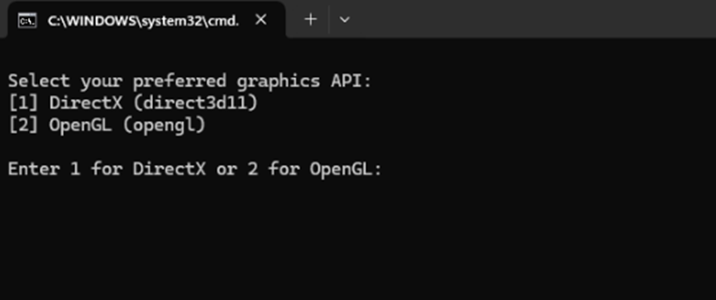Click the empty title bar area beside the dropdown
The height and width of the screenshot is (300, 716).
coord(534,19)
